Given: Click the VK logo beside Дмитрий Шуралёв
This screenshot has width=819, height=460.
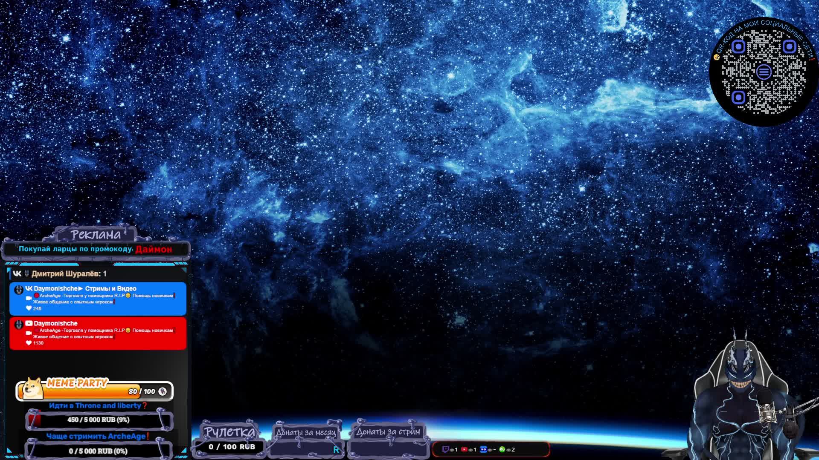Looking at the screenshot, I should click(17, 274).
